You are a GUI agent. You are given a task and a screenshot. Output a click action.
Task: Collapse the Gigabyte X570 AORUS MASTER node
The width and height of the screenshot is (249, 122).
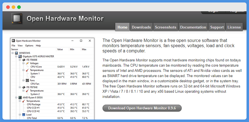16,56
